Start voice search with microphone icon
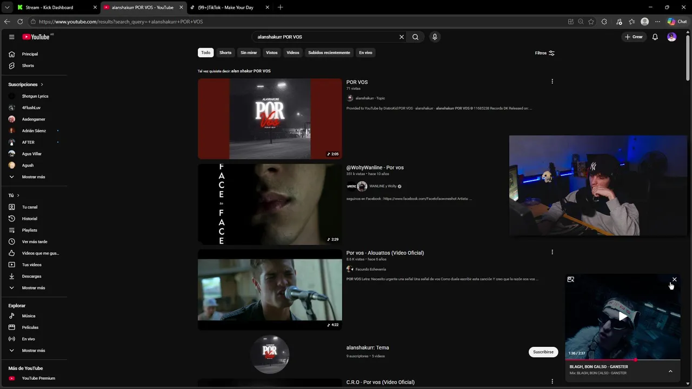Screen dimensions: 692x389 click(435, 37)
